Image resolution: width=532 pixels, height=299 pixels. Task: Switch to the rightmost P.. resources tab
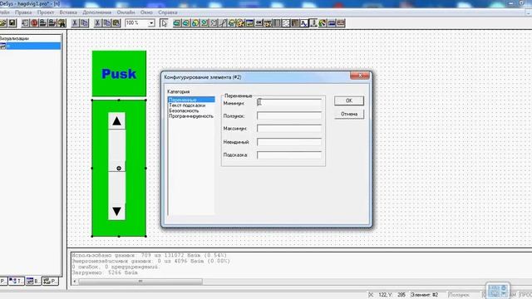coord(50,281)
